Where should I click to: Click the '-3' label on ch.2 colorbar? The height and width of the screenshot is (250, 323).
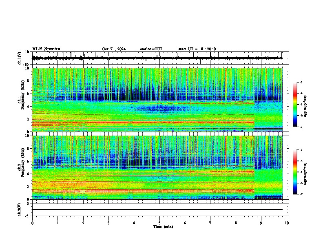pos(301,150)
